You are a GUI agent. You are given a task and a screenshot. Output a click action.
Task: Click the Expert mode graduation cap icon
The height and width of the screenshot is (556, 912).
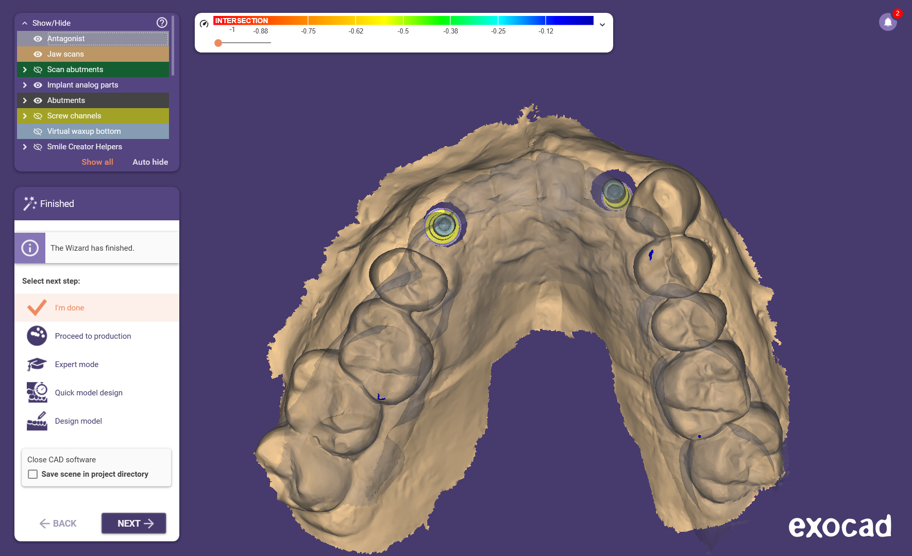click(x=37, y=364)
